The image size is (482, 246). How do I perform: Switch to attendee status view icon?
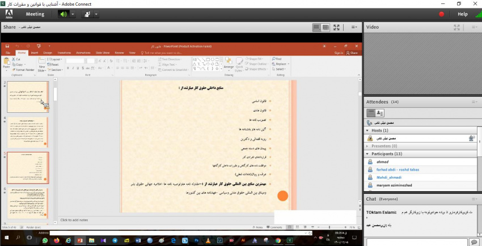[380, 113]
